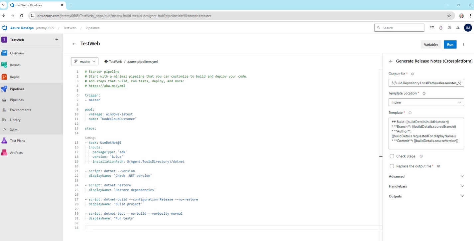The height and width of the screenshot is (241, 474).
Task: Enable the Check Stage checkbox
Action: (x=392, y=156)
